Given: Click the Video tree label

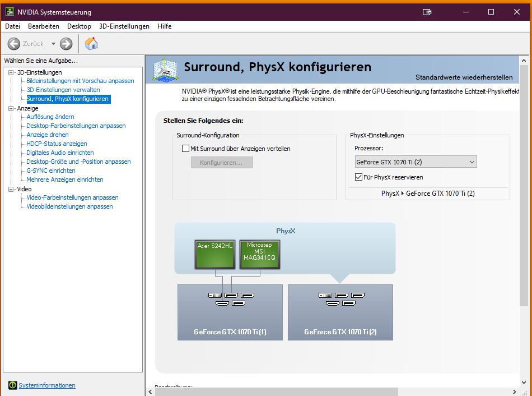Looking at the screenshot, I should point(24,189).
